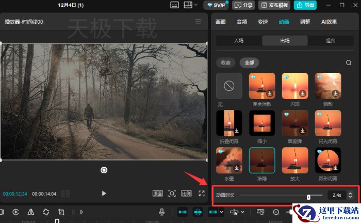Zoom out the timeline with the minus icon

click(x=276, y=212)
